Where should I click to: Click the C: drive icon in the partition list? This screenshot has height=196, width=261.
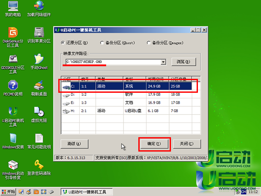(x=66, y=87)
